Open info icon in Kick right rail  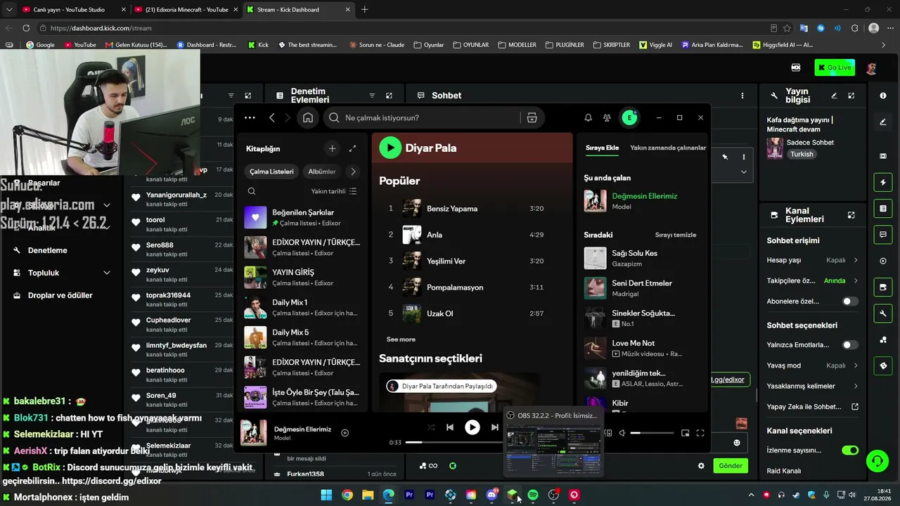[x=883, y=96]
